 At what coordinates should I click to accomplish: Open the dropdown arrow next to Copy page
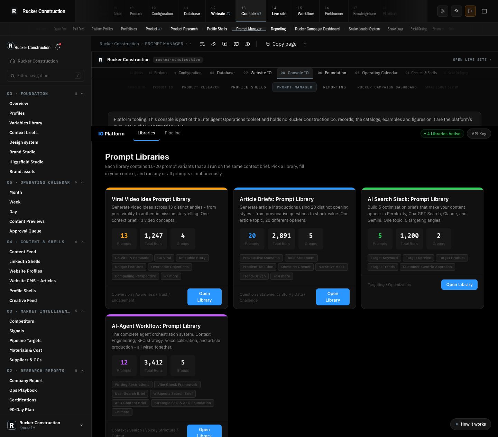(x=305, y=44)
